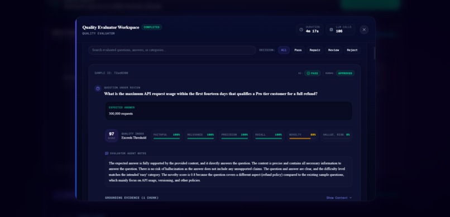Click the Expected Answer label
Image resolution: width=450 pixels, height=217 pixels.
tap(122, 107)
